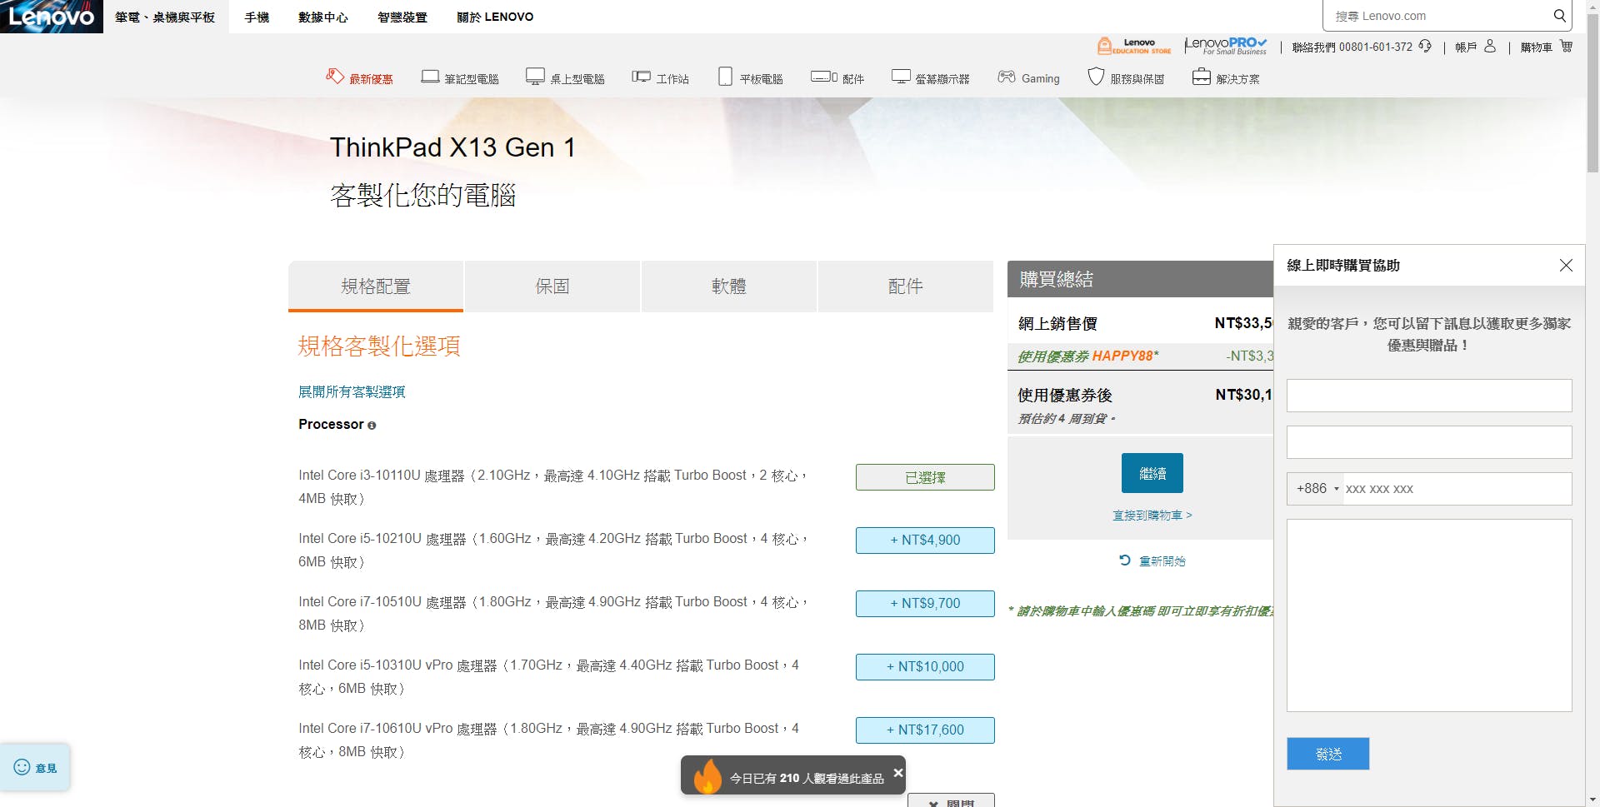This screenshot has height=807, width=1600.
Task: Go directly to cart link
Action: (x=1152, y=516)
